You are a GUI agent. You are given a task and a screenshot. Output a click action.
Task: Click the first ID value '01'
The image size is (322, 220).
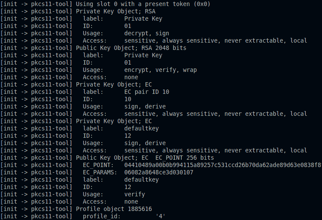pyautogui.click(x=128, y=26)
